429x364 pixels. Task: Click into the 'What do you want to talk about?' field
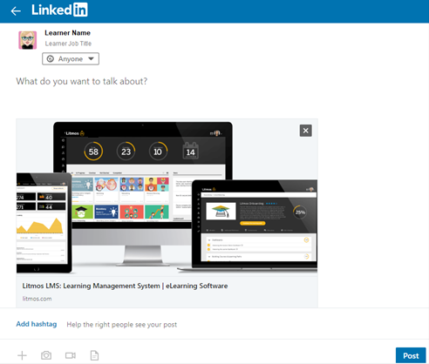[x=82, y=81]
